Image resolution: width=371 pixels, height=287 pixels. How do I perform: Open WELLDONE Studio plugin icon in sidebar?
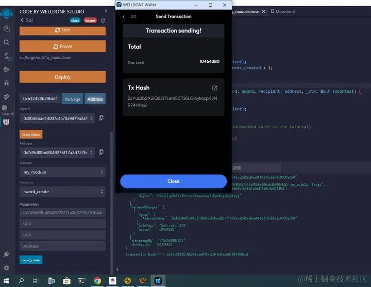[x=6, y=122]
